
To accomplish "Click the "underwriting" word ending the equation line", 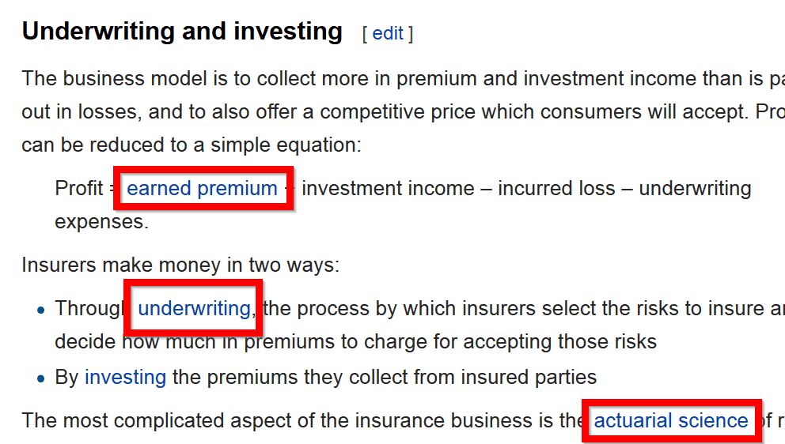I will point(695,189).
